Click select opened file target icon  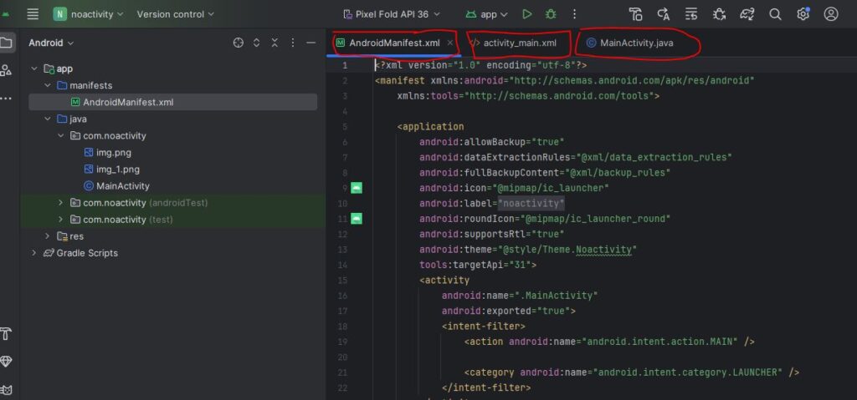tap(238, 43)
